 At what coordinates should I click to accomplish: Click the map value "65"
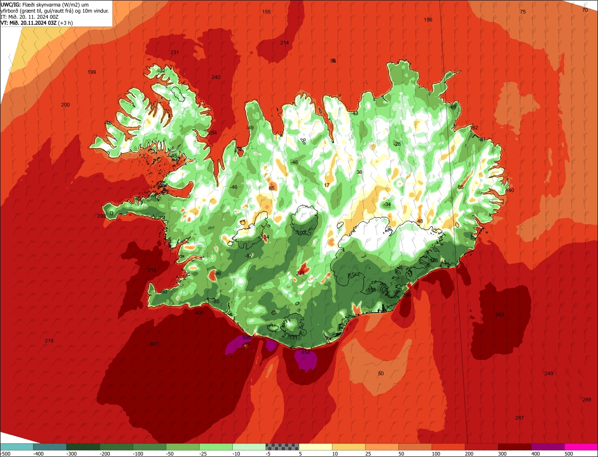tap(271, 188)
